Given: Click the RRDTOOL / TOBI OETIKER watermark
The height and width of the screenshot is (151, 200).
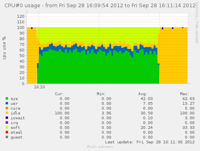Looking at the screenshot, I should [196, 23].
